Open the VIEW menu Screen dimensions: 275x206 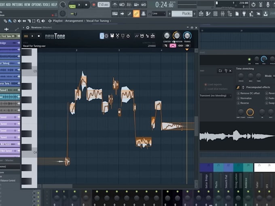pyautogui.click(x=27, y=4)
